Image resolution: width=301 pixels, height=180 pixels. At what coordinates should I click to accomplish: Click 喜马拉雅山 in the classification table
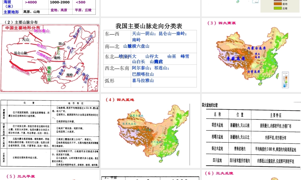coord(143,80)
